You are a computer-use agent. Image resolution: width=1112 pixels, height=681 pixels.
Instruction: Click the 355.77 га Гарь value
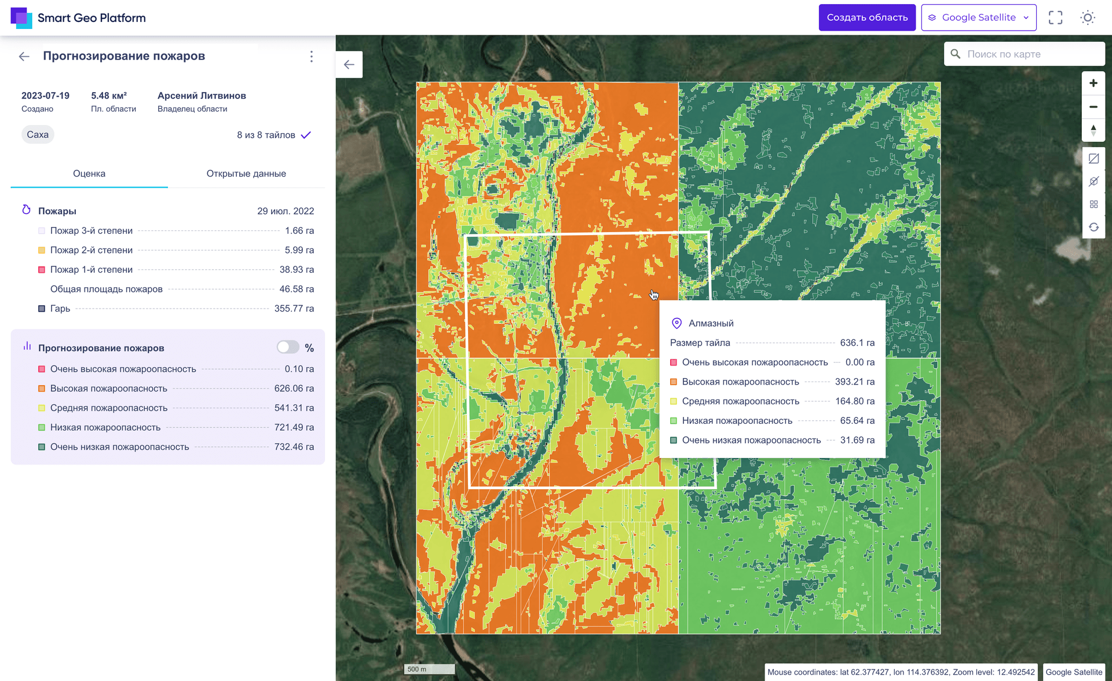coord(294,309)
